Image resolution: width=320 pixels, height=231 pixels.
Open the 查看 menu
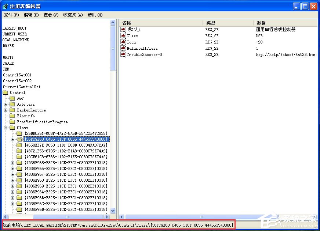51,15
